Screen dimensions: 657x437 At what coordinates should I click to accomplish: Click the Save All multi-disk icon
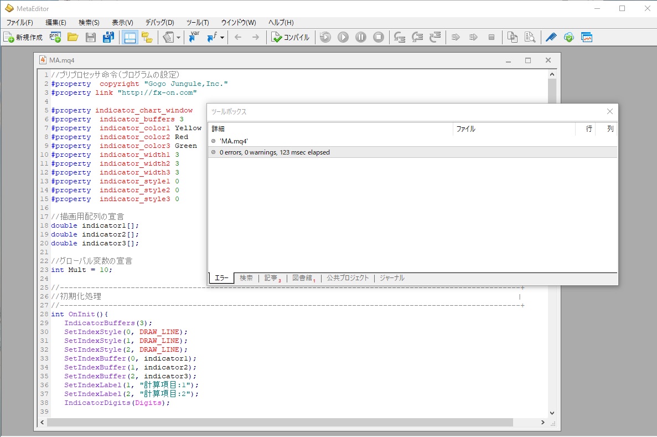click(108, 37)
